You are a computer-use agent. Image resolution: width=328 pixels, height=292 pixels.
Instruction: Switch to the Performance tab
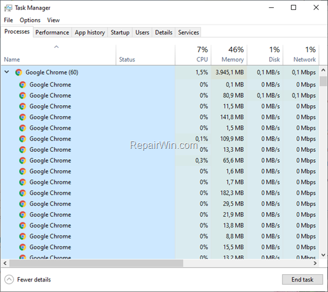tap(52, 33)
